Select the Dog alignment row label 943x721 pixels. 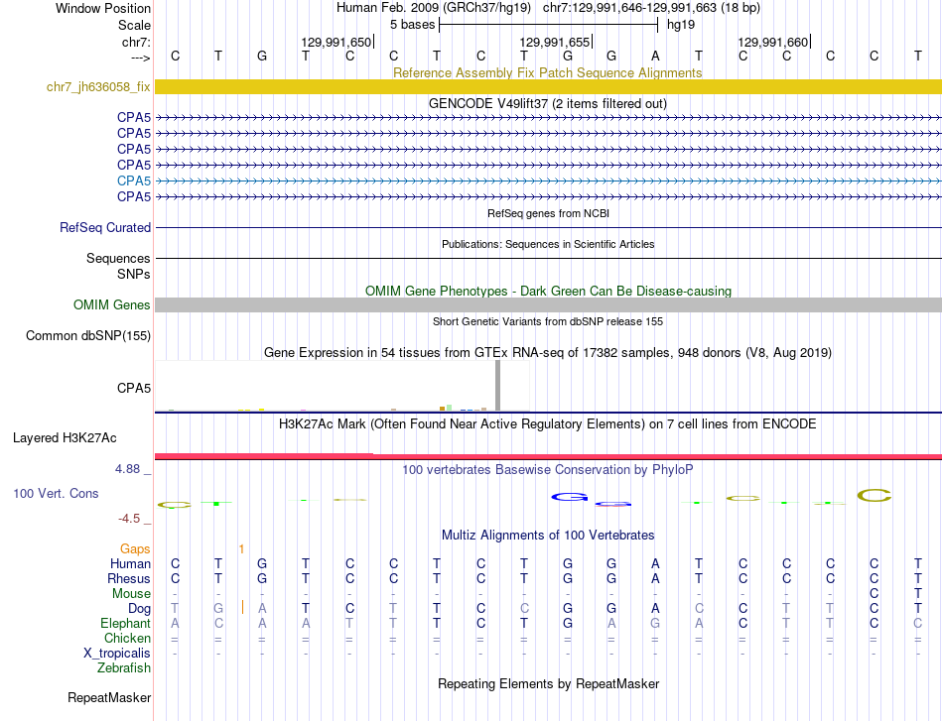click(139, 609)
